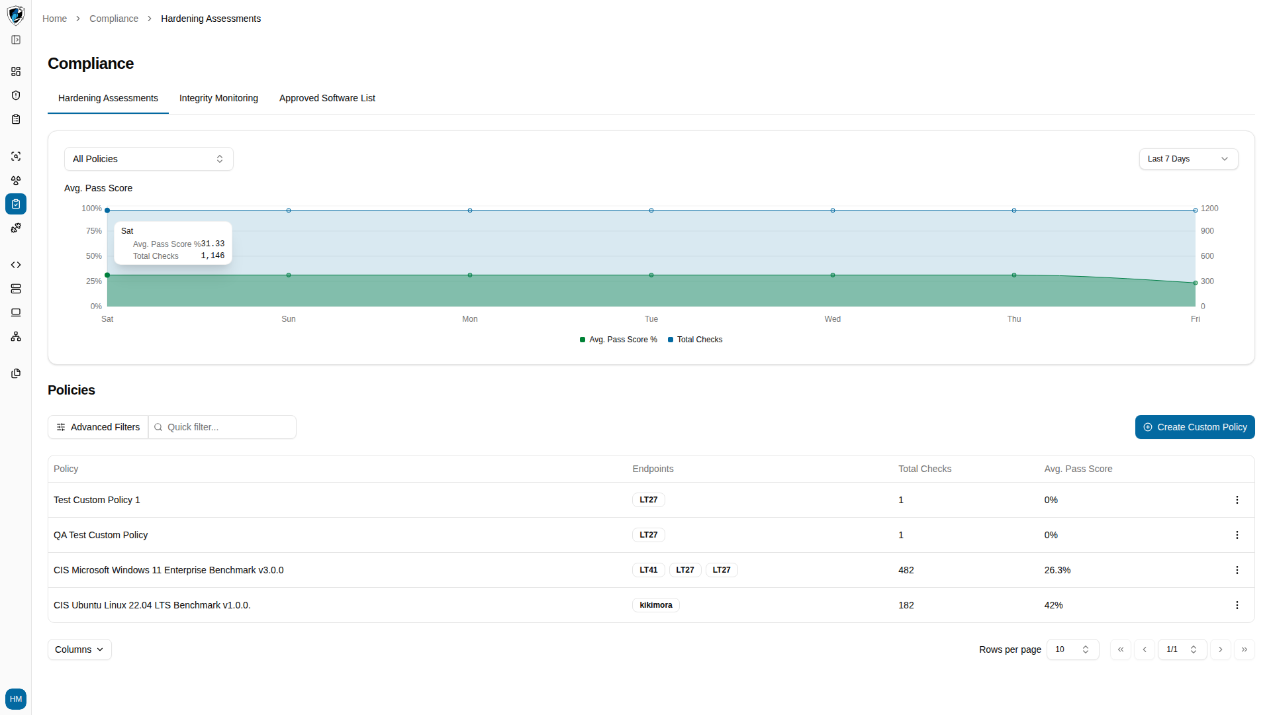This screenshot has width=1271, height=715.
Task: Open the shield alert sidebar icon
Action: coord(16,95)
